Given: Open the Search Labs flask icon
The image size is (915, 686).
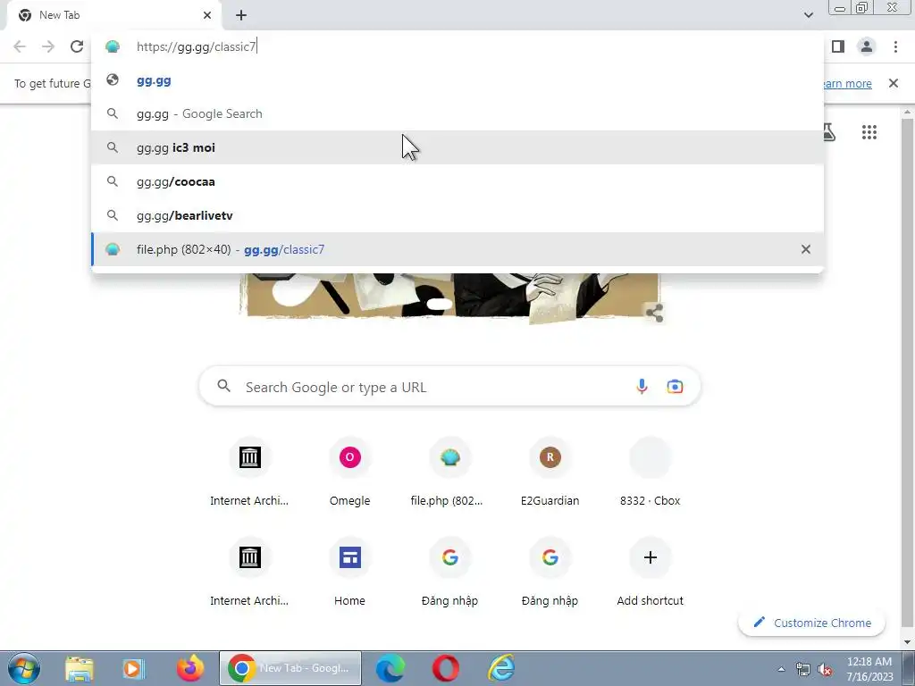Looking at the screenshot, I should [829, 132].
